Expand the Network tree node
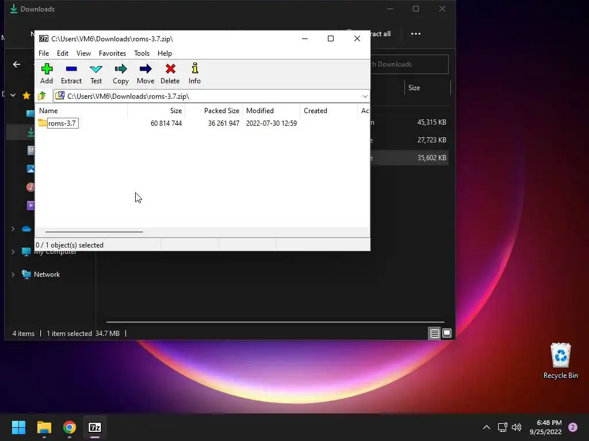This screenshot has height=441, width=589. (13, 274)
